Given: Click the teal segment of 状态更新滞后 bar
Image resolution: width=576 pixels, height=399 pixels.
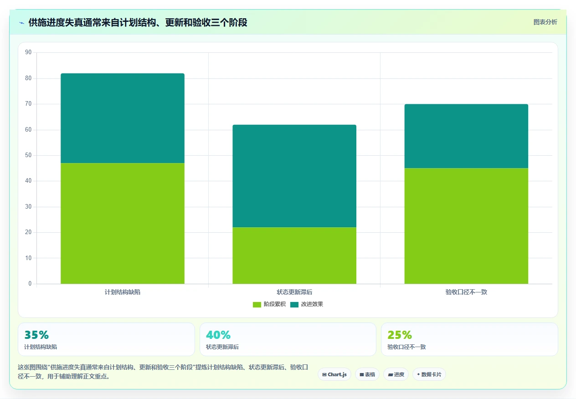Looking at the screenshot, I should [294, 176].
